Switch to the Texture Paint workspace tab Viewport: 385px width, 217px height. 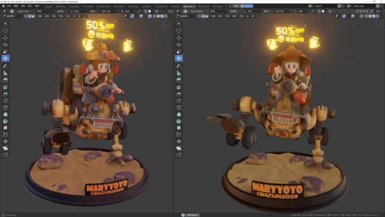103,6
